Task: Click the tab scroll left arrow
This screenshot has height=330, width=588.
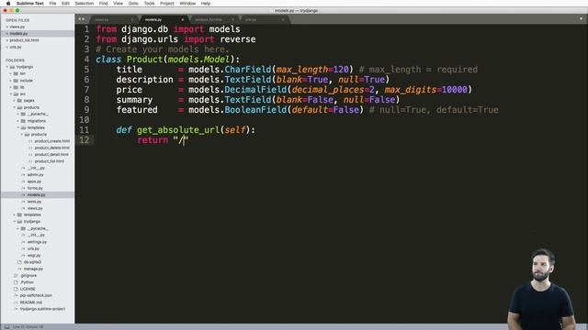Action: click(x=80, y=19)
